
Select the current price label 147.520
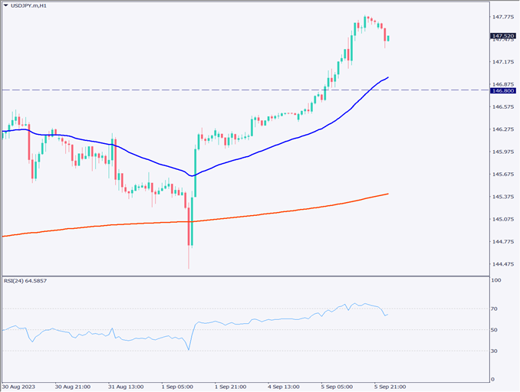pos(503,36)
